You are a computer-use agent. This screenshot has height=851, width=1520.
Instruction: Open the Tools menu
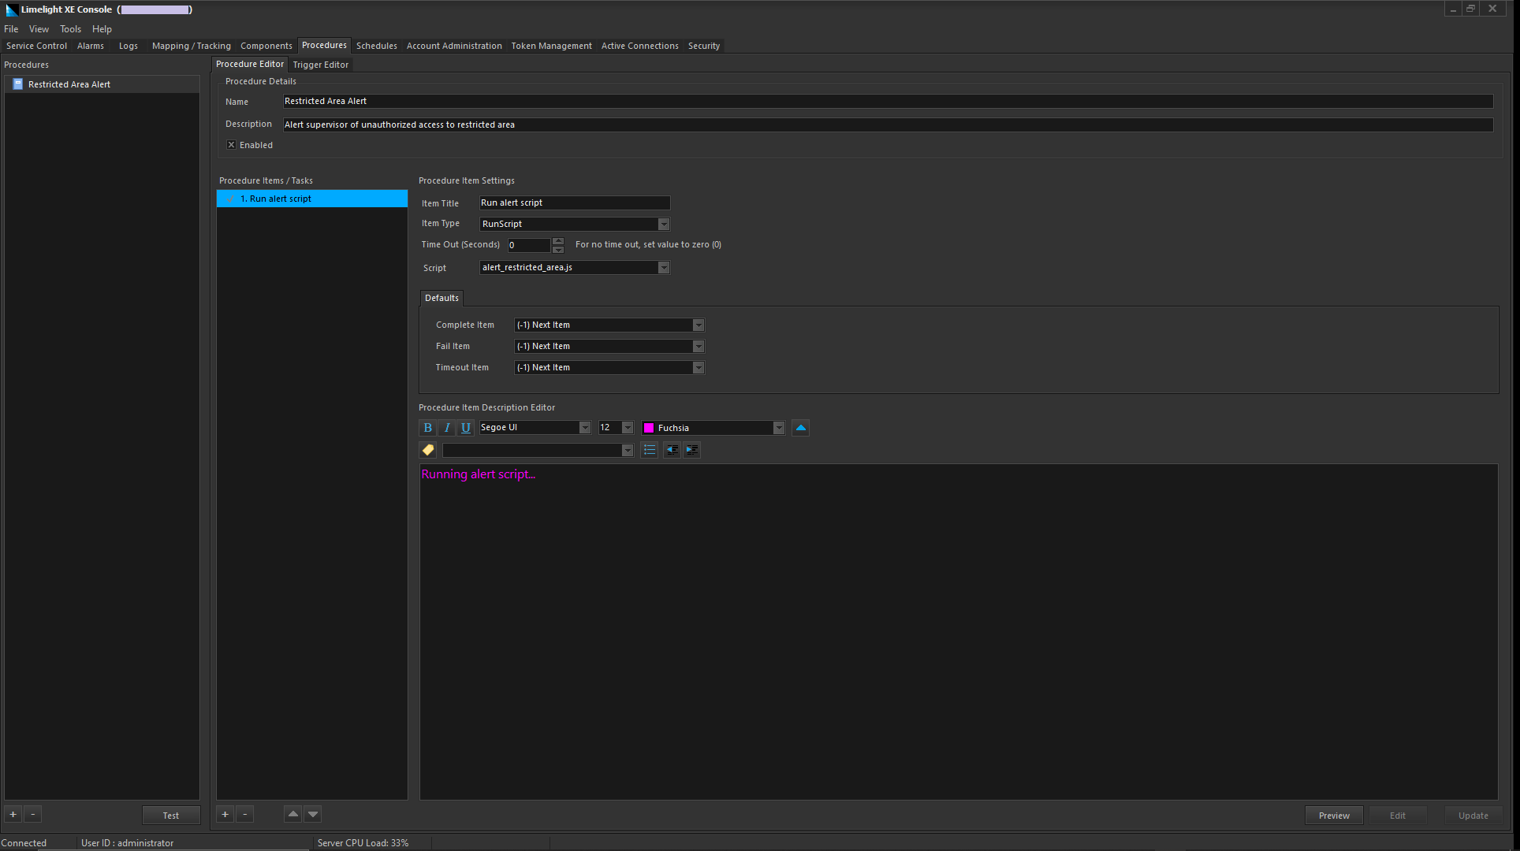pyautogui.click(x=70, y=29)
